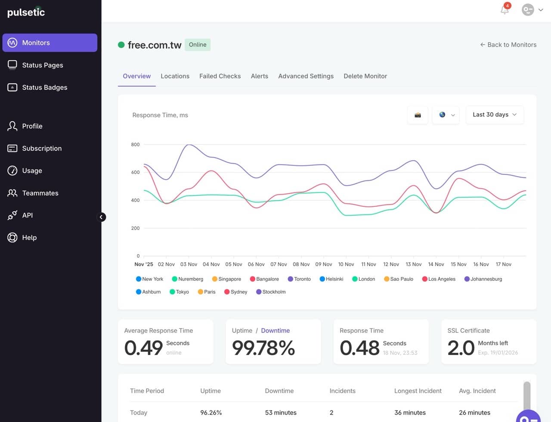Click the Teammates people icon
The height and width of the screenshot is (422, 551).
tap(12, 193)
